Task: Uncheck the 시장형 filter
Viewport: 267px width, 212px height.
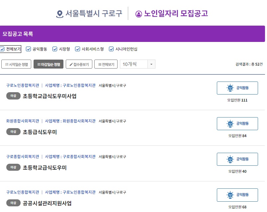Action: click(55, 49)
